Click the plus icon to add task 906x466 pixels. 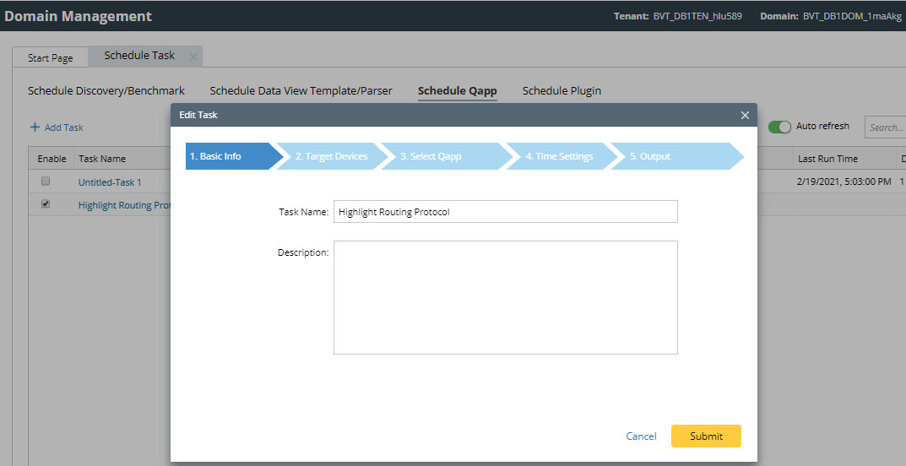(35, 127)
